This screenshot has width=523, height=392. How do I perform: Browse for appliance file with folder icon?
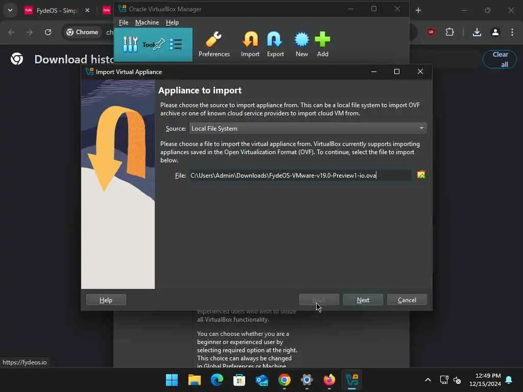(421, 175)
